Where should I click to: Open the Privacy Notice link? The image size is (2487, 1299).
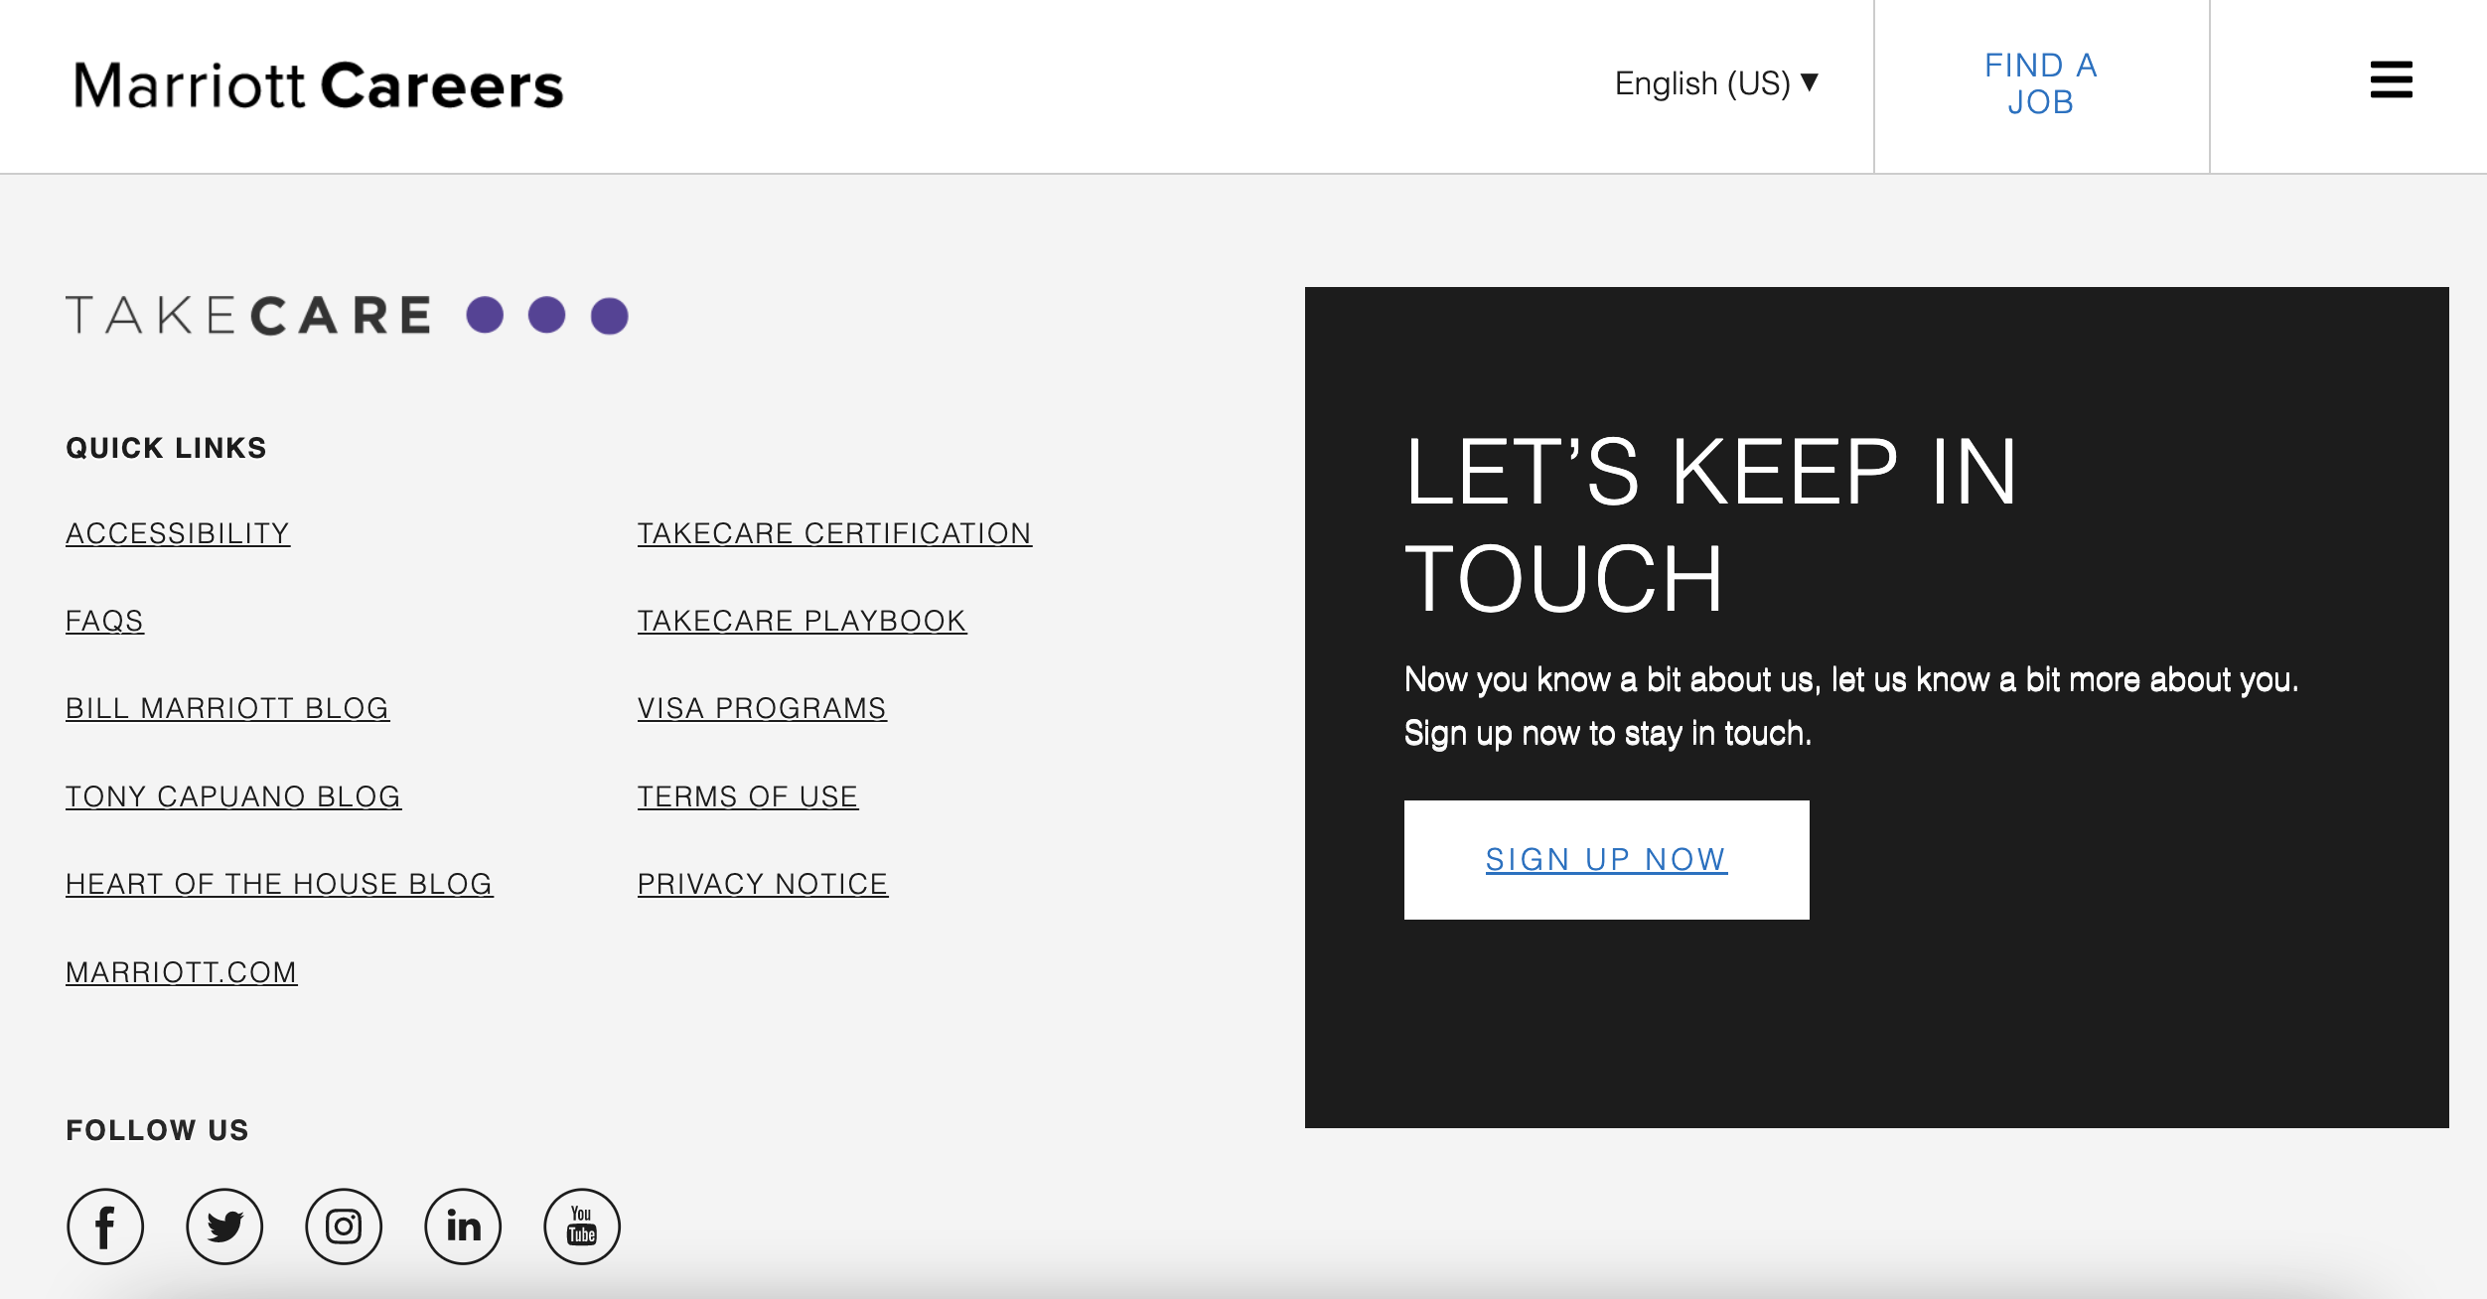[763, 884]
